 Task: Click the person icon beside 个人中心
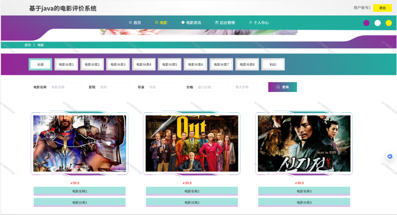(x=250, y=22)
